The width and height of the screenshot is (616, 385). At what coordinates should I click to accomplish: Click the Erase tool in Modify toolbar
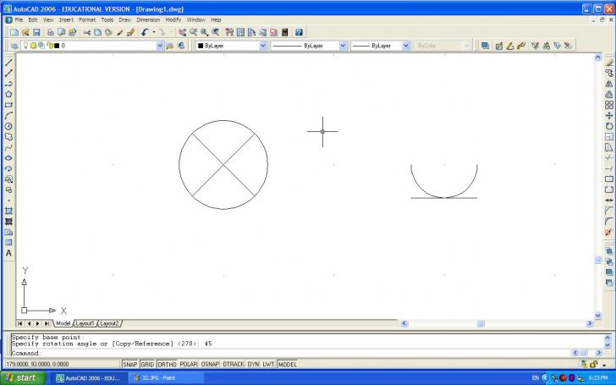[609, 63]
